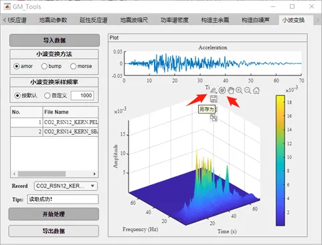Screen dimensions: 322x245
Task: Activate the 3D rotate tool
Action: (222, 90)
